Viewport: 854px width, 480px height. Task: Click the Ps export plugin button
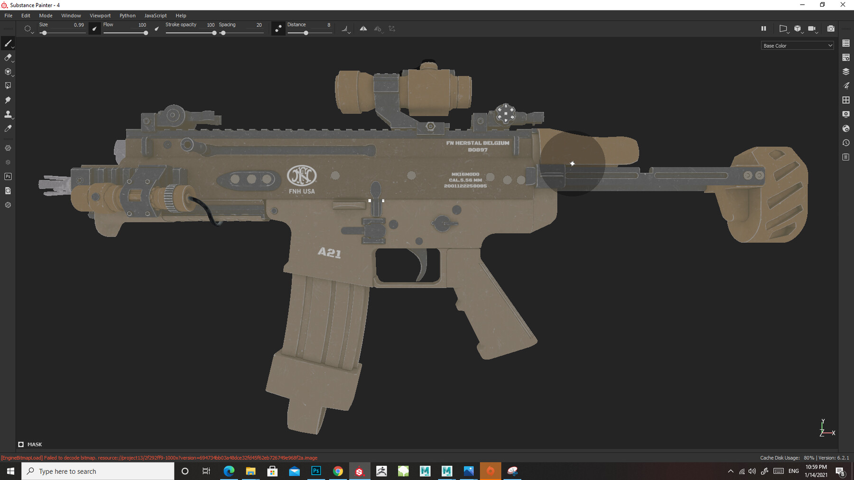click(x=8, y=176)
